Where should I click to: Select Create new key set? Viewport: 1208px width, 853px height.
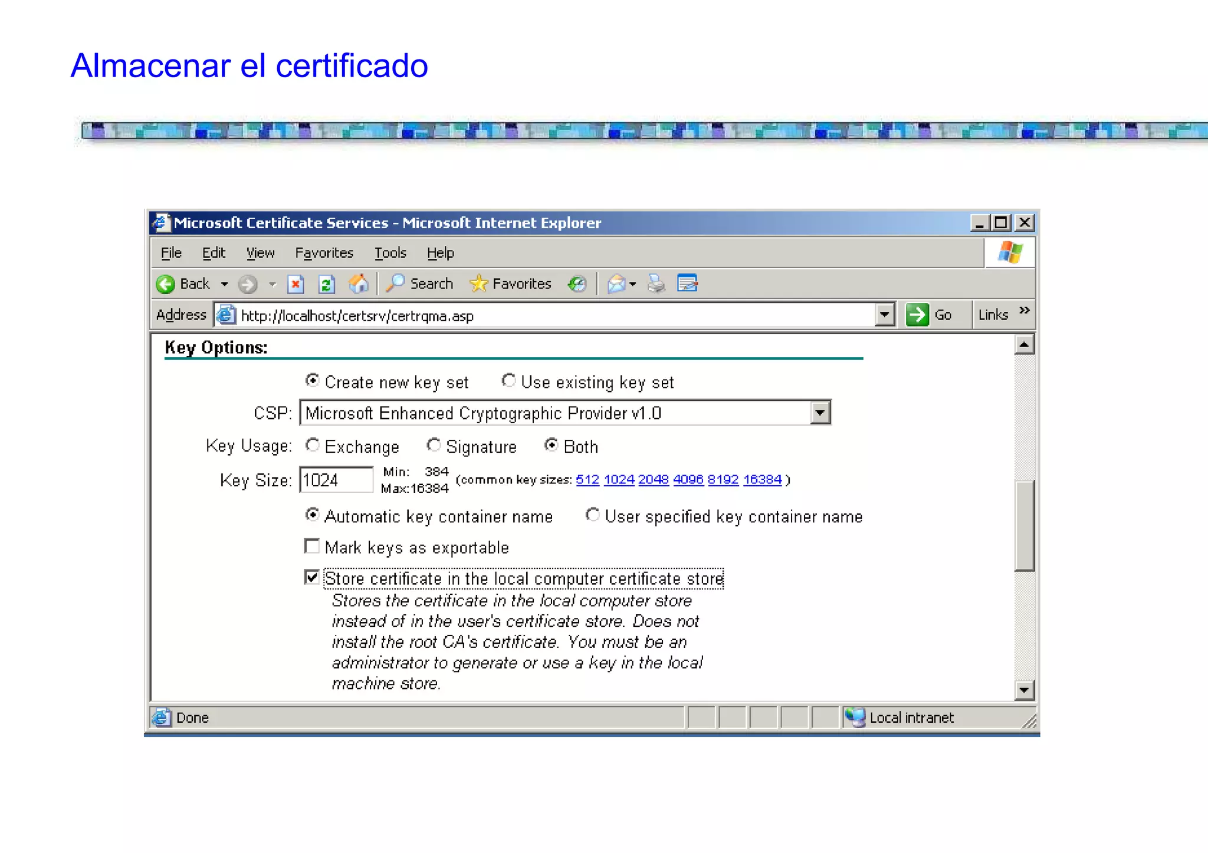point(313,381)
